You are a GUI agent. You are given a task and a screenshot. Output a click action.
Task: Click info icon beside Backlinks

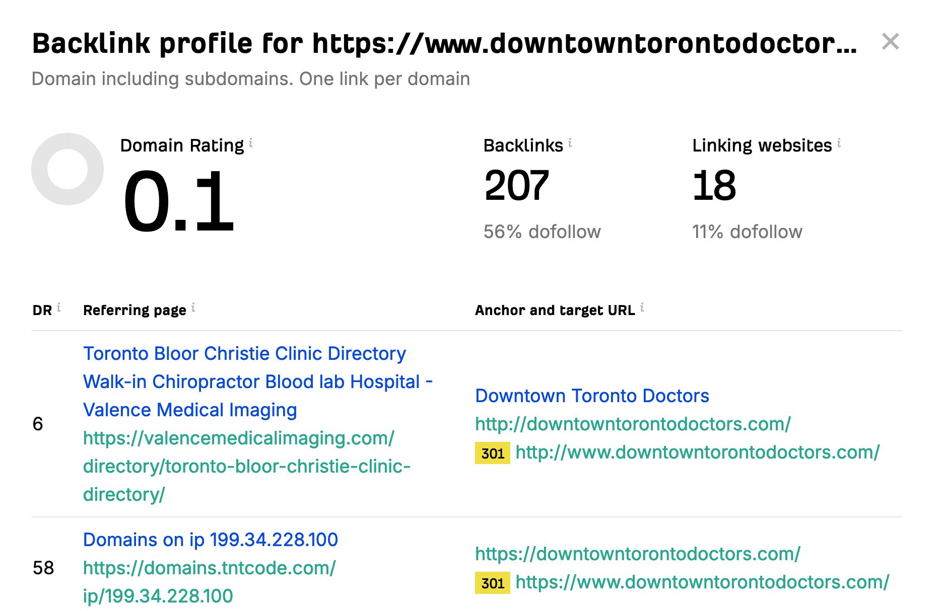tap(570, 143)
